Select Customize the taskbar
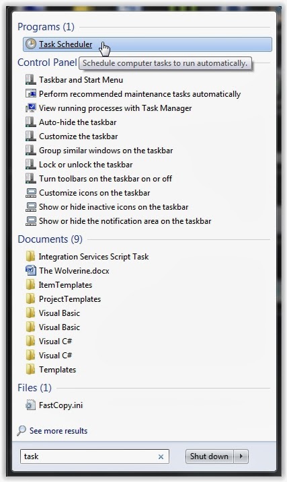 point(78,136)
